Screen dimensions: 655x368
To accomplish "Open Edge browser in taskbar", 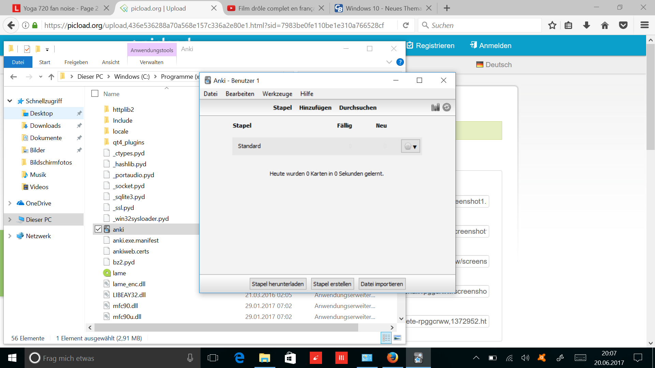I will 239,358.
